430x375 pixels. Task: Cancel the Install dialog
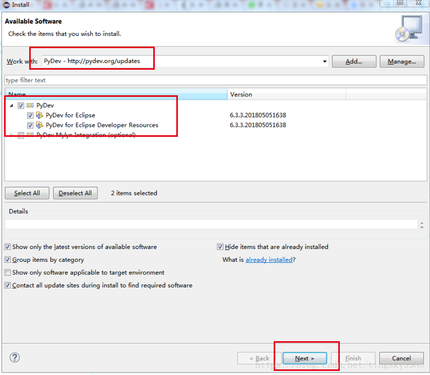click(401, 358)
